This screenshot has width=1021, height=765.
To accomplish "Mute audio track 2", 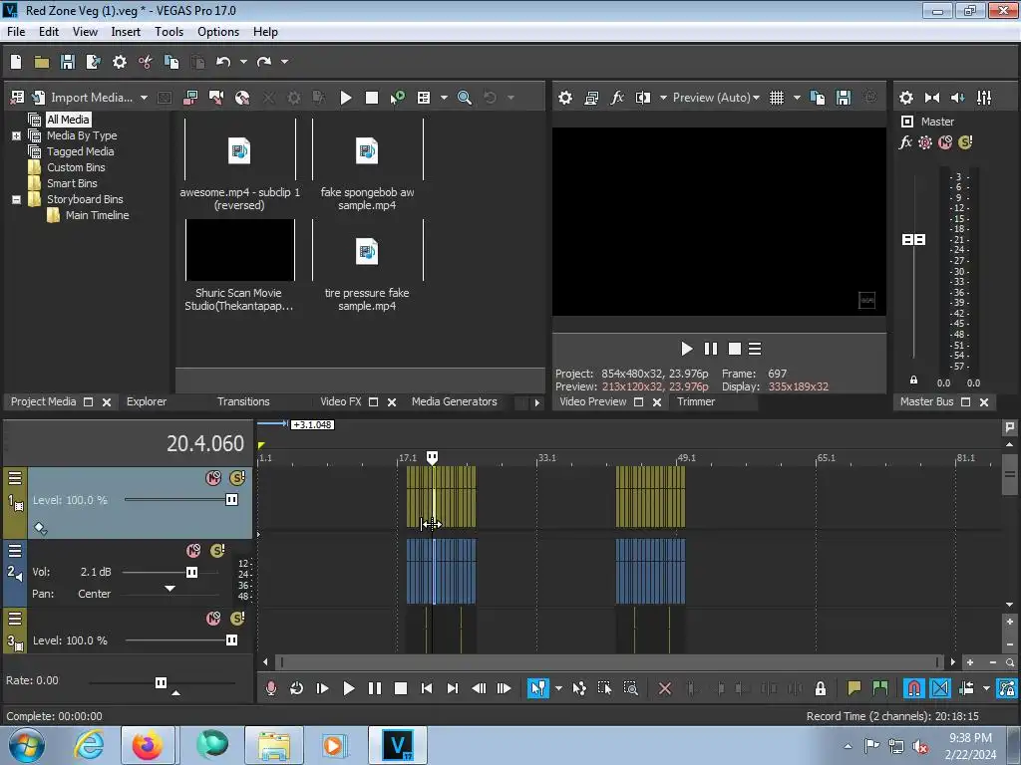I will [193, 551].
